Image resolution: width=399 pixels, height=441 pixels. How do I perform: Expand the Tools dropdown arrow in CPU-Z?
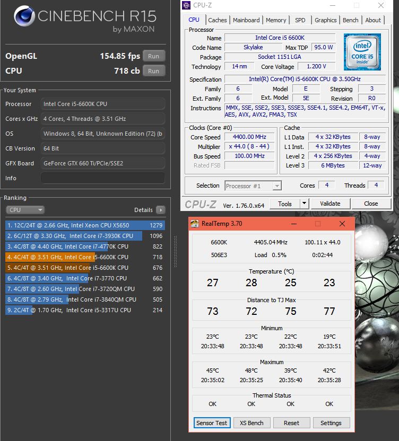(304, 204)
